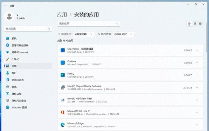Open more options for Microsoft Edge
Image resolution: width=209 pixels, height=131 pixels.
197,125
